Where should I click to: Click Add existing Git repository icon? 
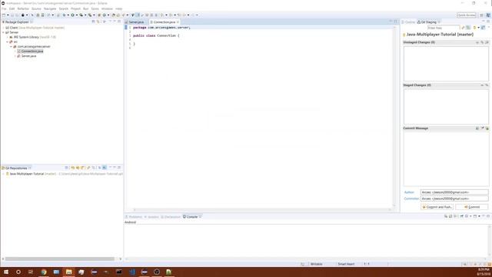coord(72,168)
